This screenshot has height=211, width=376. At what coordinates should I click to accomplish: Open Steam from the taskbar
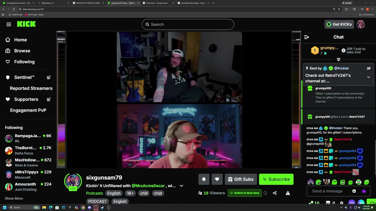(102, 207)
